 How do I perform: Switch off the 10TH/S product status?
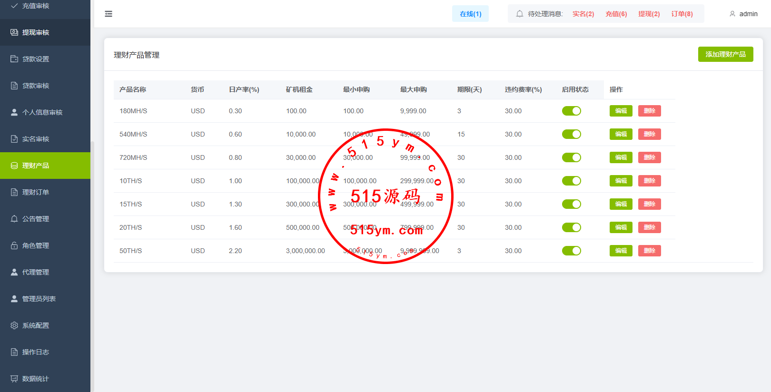click(x=572, y=181)
